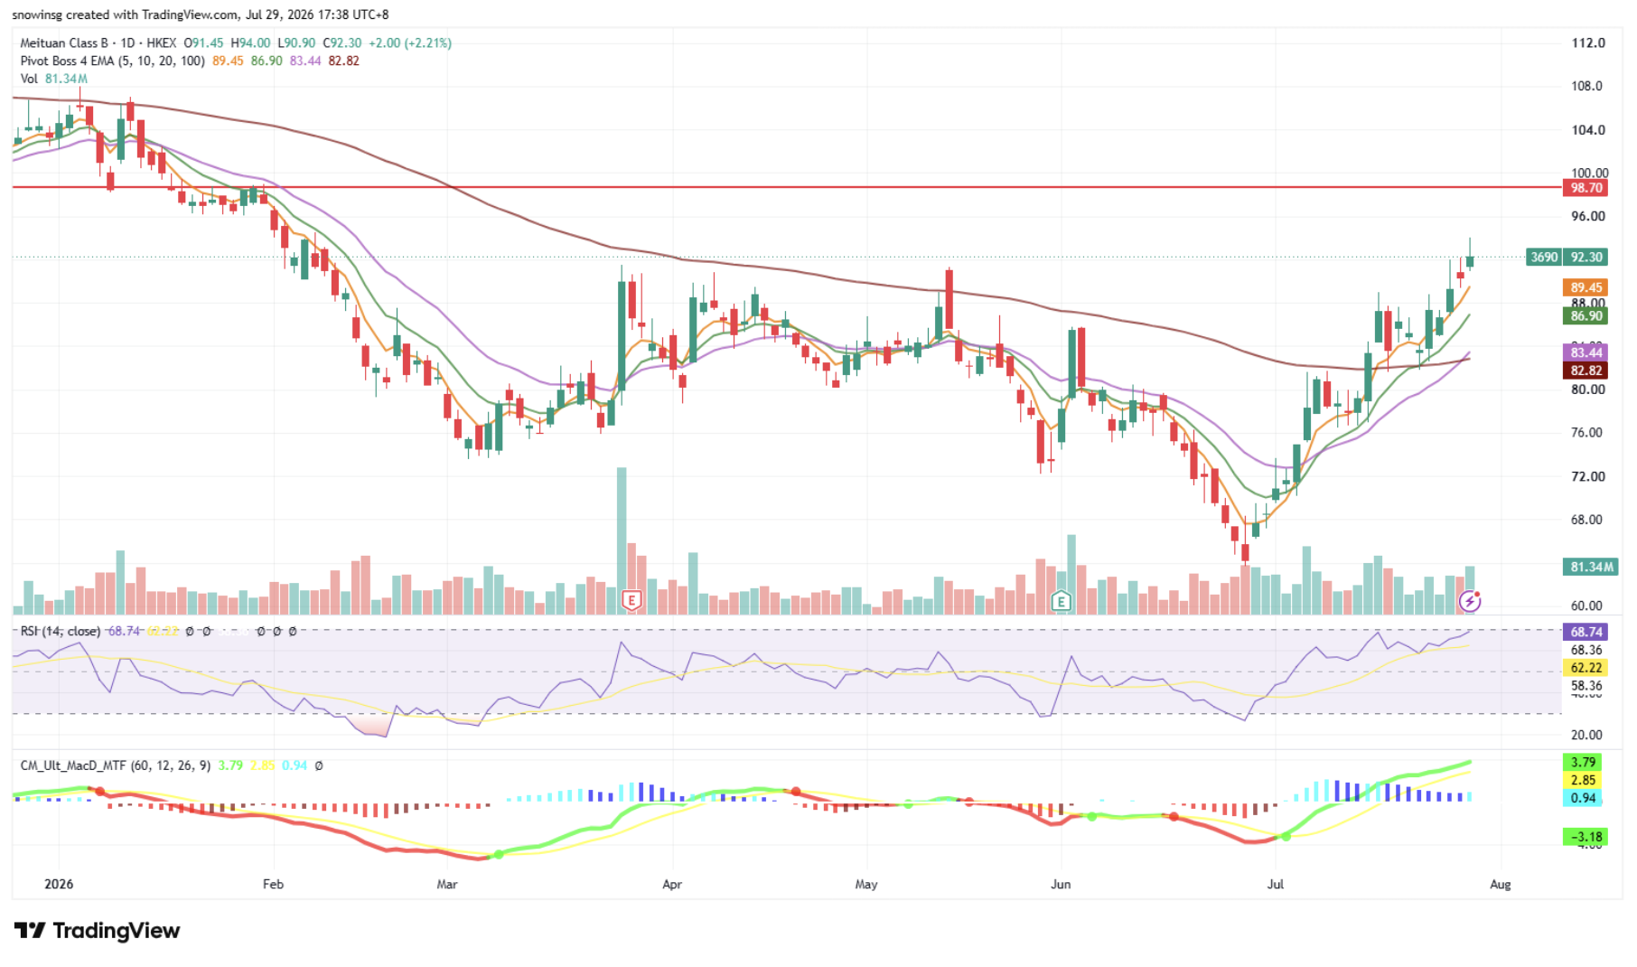This screenshot has height=967, width=1637.
Task: Click the 2026 label on time axis
Action: click(59, 884)
